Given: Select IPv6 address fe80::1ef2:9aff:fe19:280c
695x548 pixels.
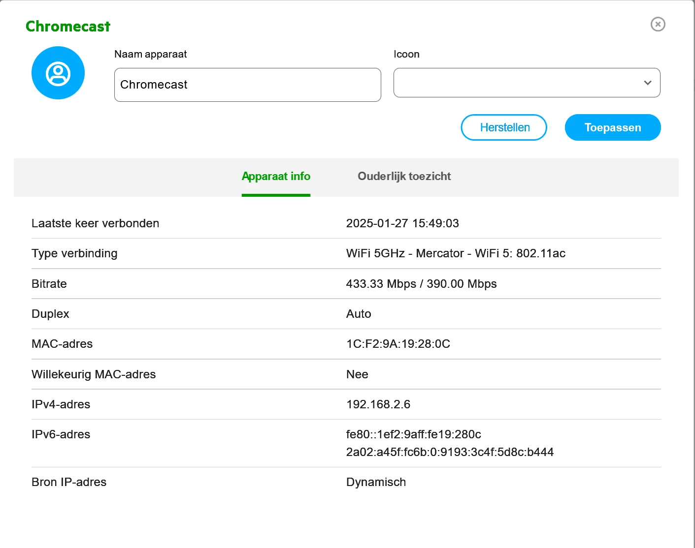Looking at the screenshot, I should coord(413,434).
